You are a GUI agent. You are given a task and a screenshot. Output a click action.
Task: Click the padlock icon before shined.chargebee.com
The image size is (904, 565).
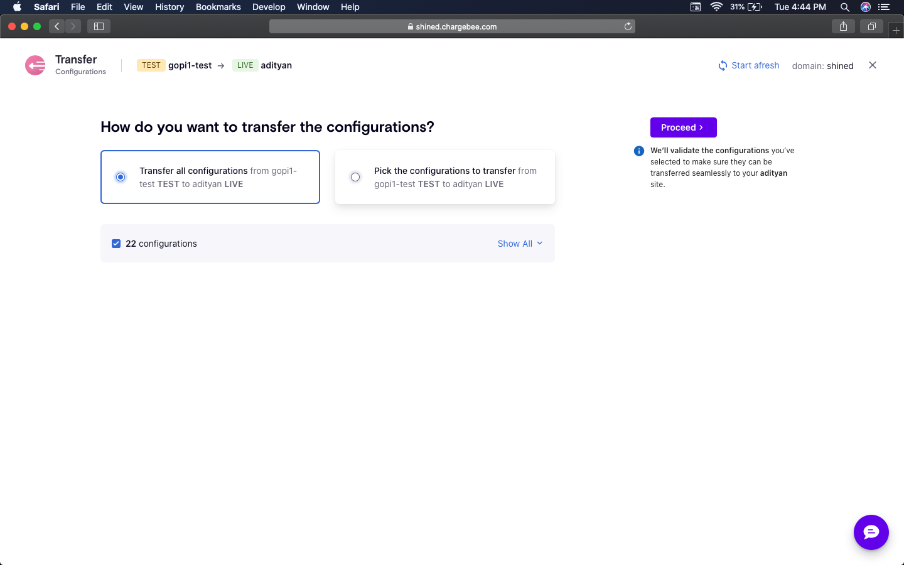click(409, 26)
